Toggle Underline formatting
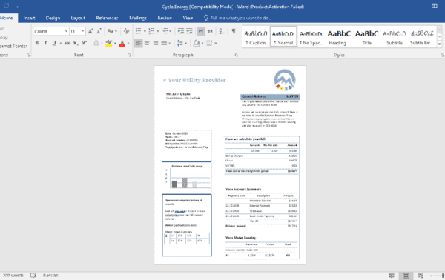 (x=54, y=43)
